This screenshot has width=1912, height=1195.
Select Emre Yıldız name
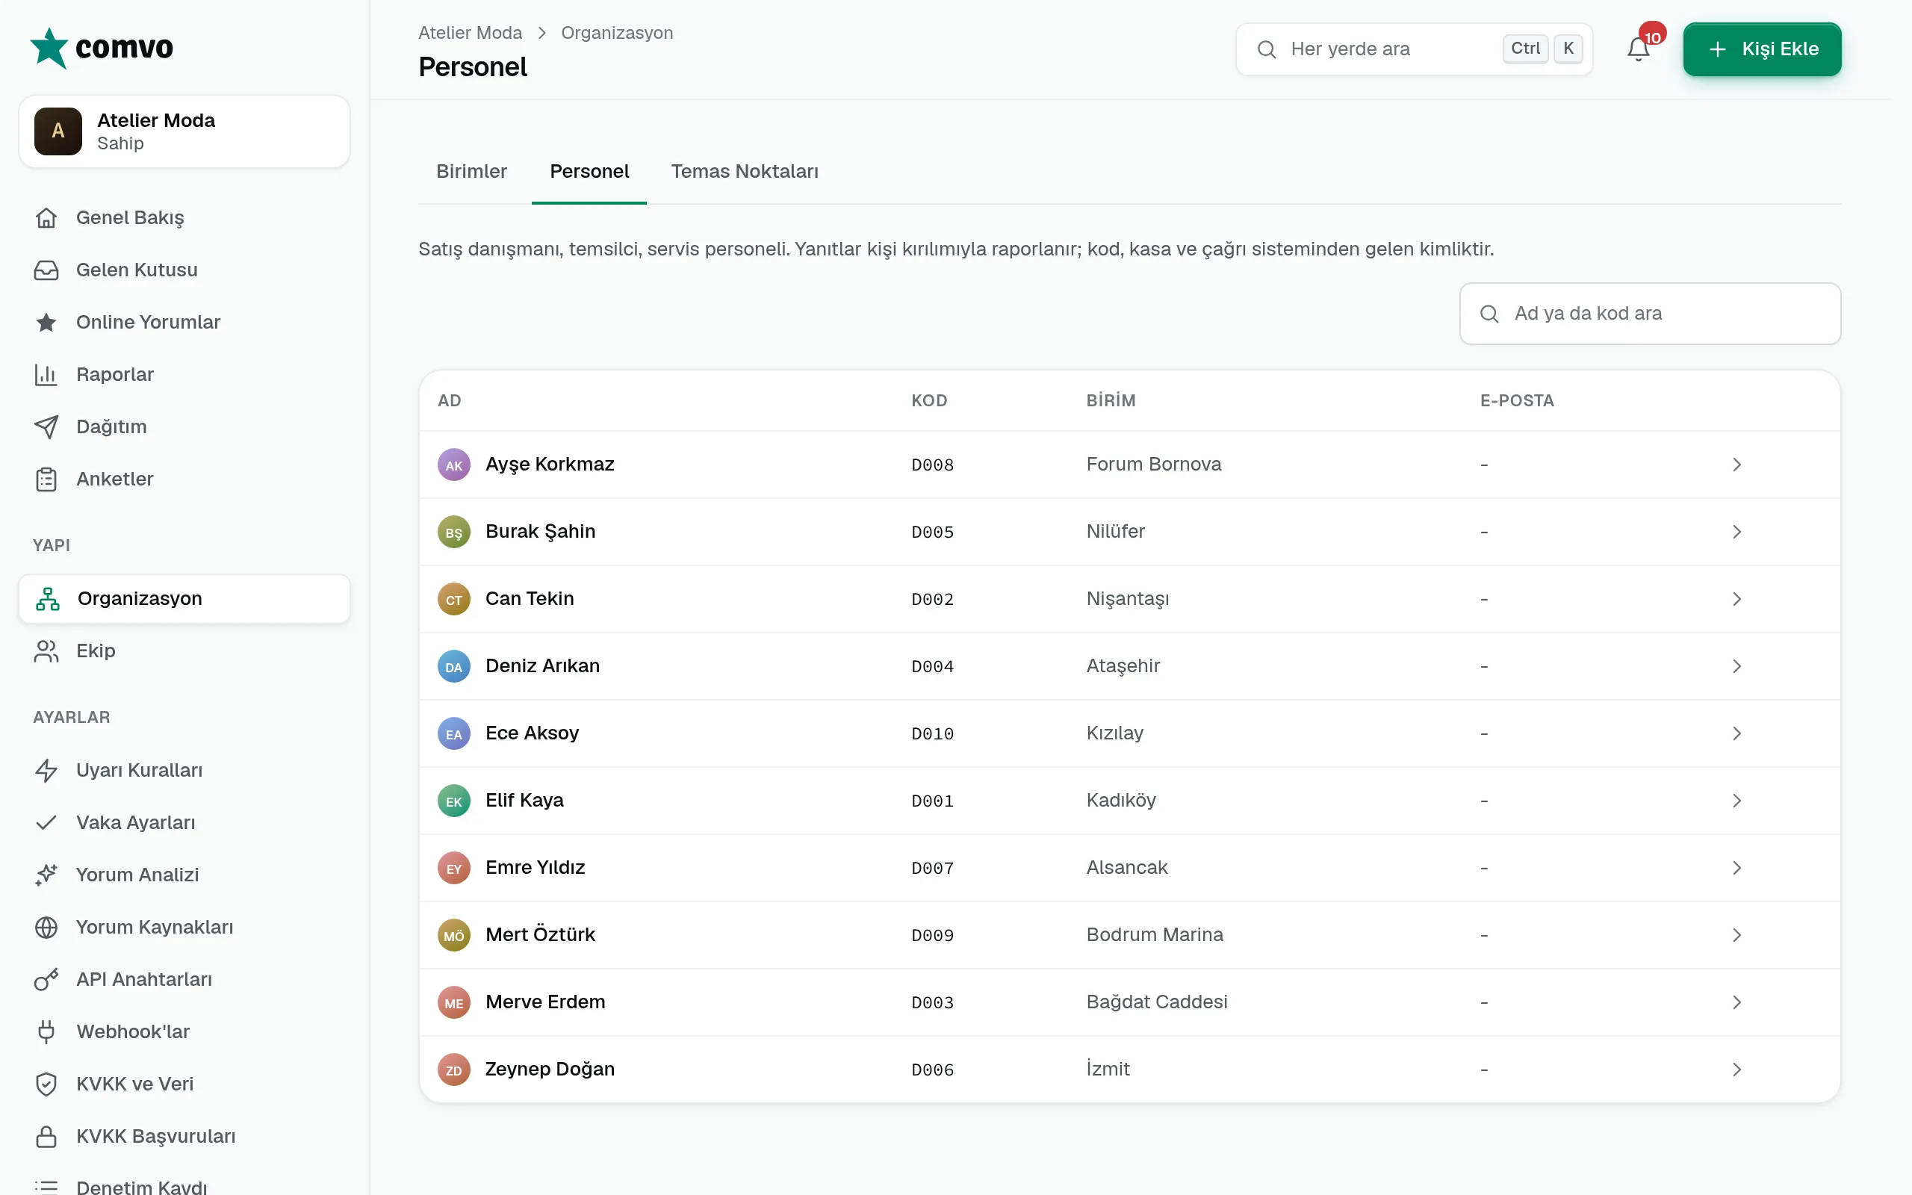pos(535,868)
